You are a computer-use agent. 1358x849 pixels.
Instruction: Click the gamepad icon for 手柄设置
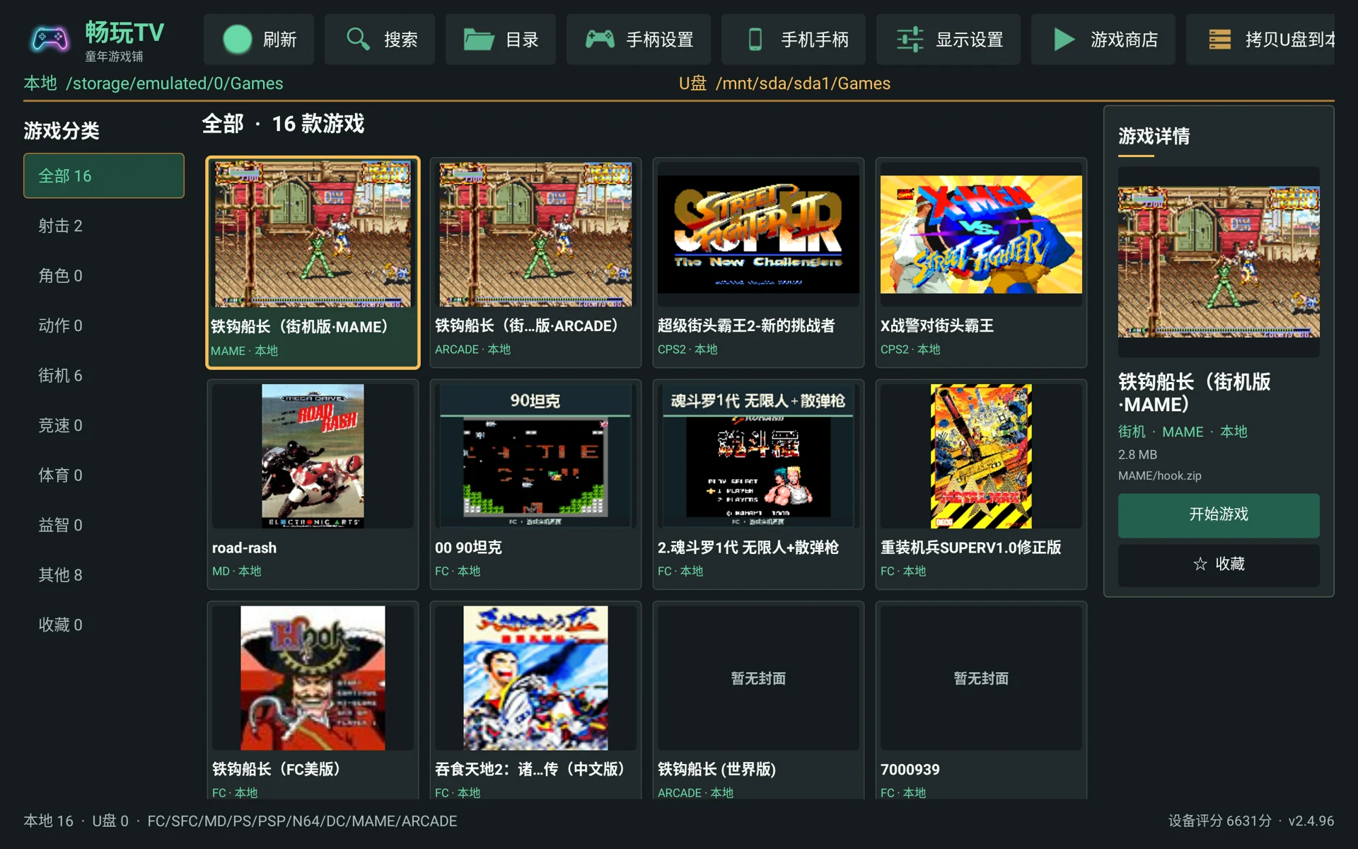pos(600,39)
